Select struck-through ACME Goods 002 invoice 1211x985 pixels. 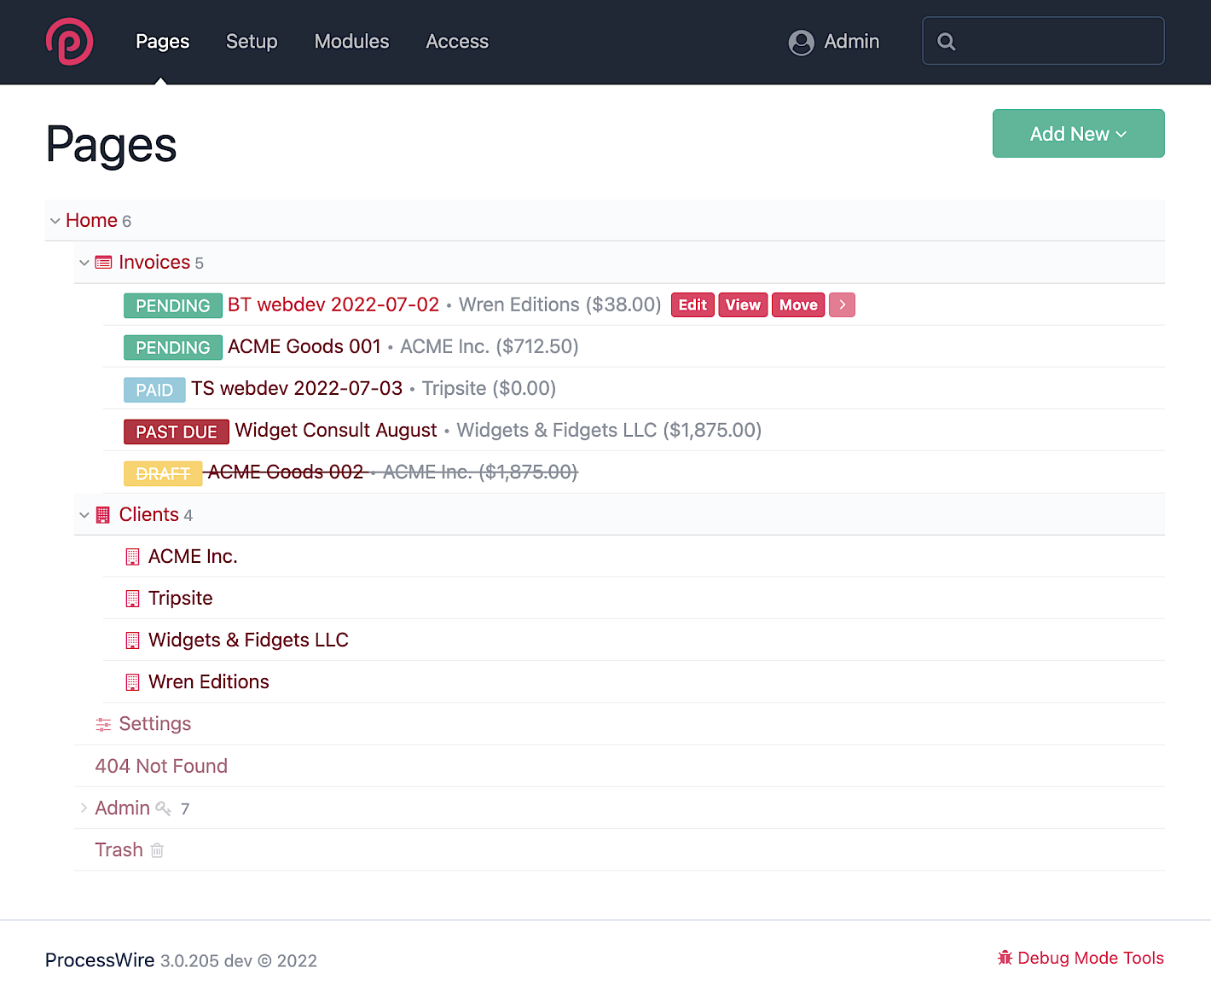286,472
